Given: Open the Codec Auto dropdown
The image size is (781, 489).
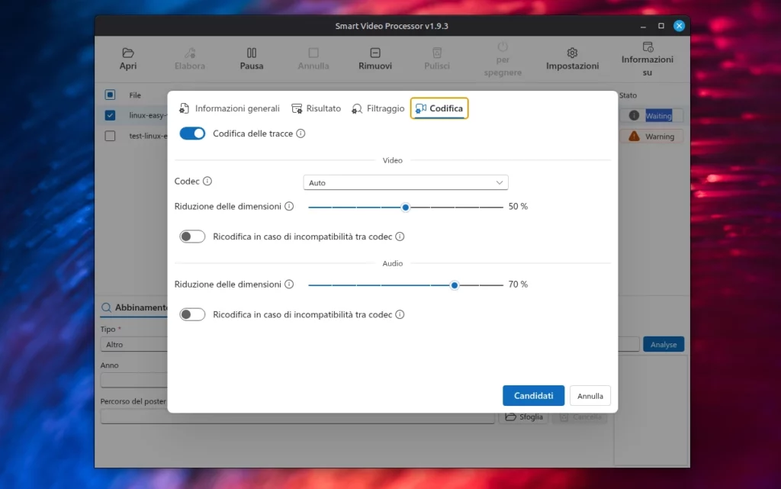Looking at the screenshot, I should (x=406, y=183).
